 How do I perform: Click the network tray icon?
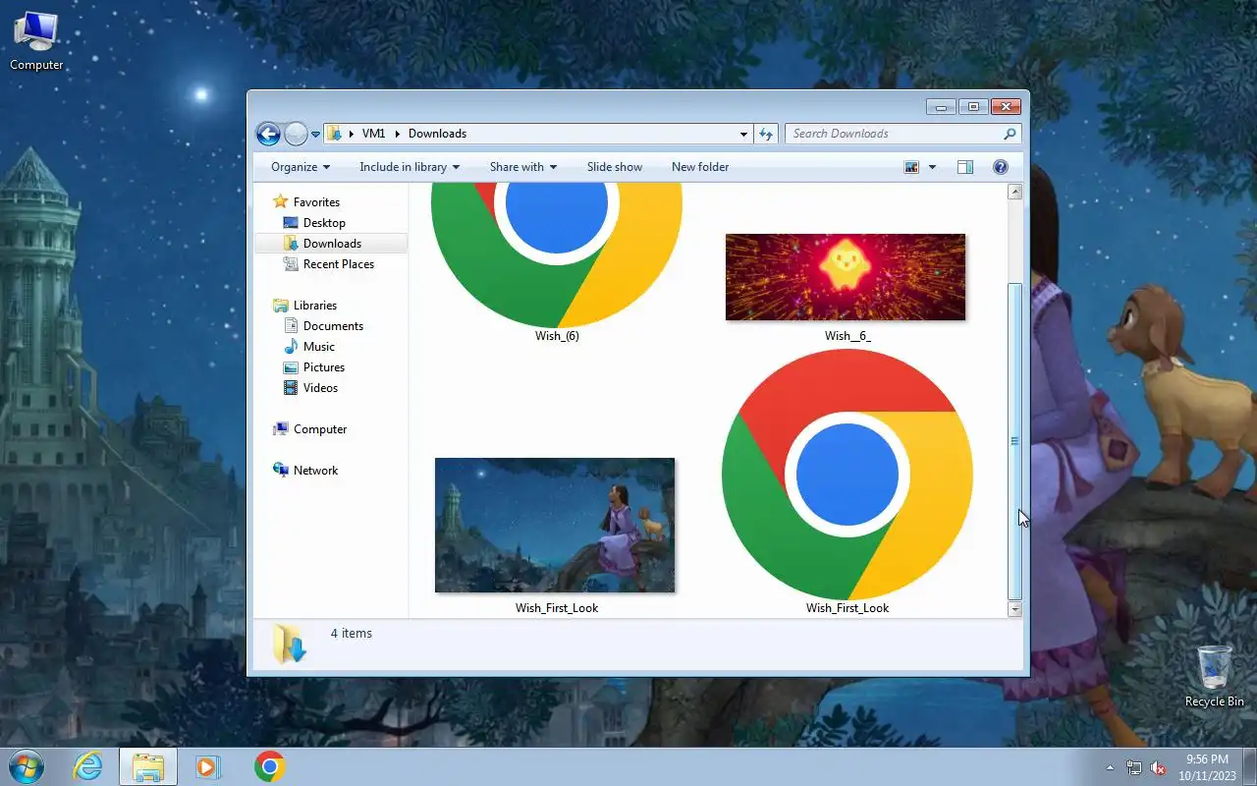1134,767
